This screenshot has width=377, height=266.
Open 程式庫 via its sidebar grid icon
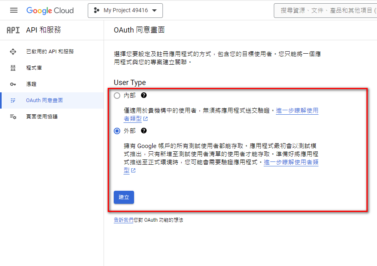pos(13,68)
